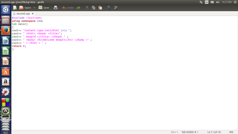Open the sound volume indicator
The width and height of the screenshot is (238, 134).
(218, 2)
